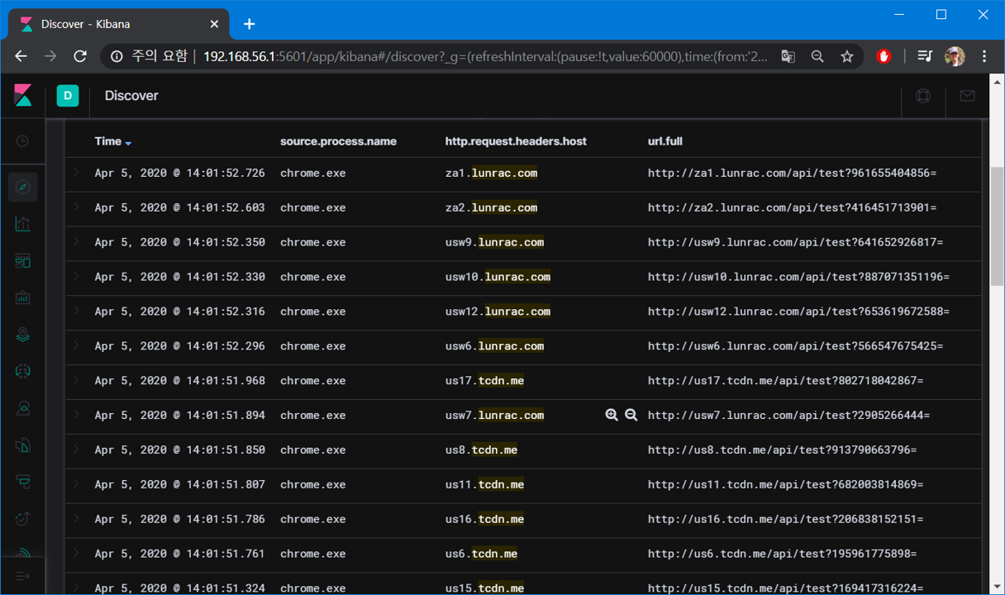Image resolution: width=1005 pixels, height=595 pixels.
Task: Open the Uptime icon in sidebar
Action: (x=22, y=519)
